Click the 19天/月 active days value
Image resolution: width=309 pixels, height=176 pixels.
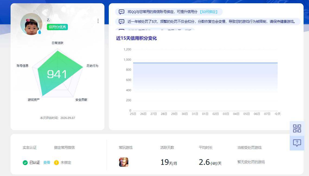[x=169, y=162]
